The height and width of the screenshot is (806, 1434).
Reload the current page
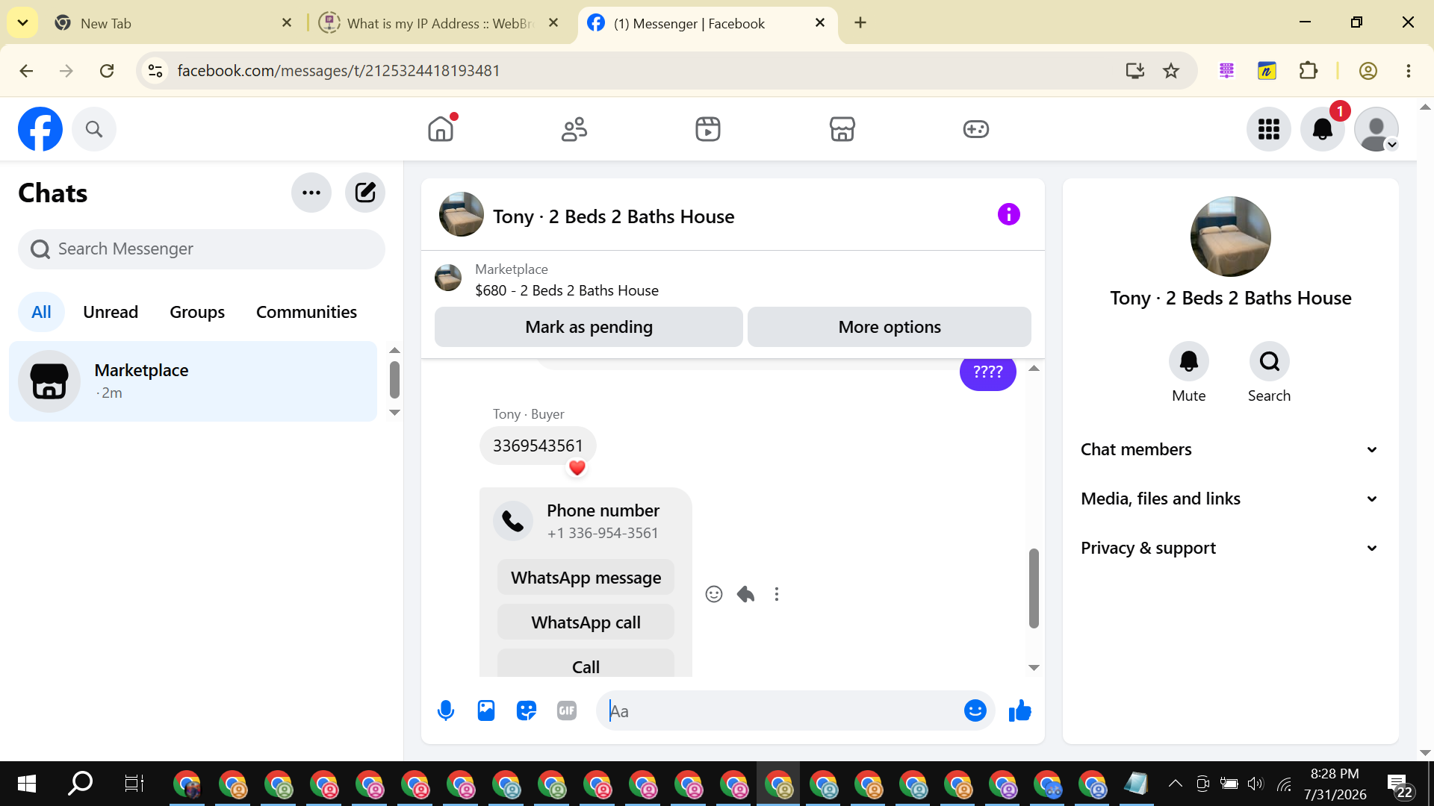107,71
